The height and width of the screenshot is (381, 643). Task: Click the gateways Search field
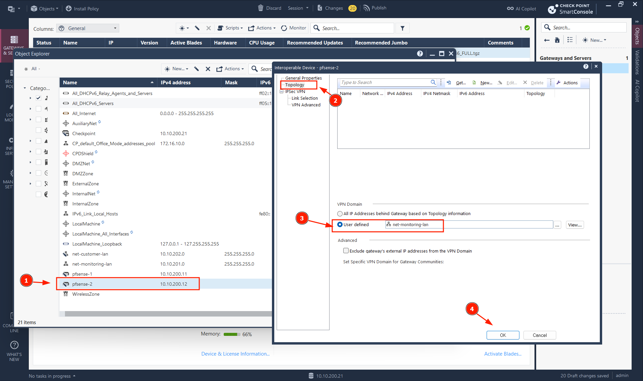tap(353, 28)
